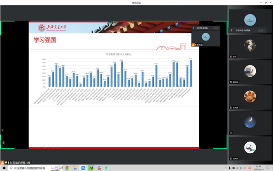Expand the hidden system tray icons chevron
This screenshot has width=273, height=171.
226,168
